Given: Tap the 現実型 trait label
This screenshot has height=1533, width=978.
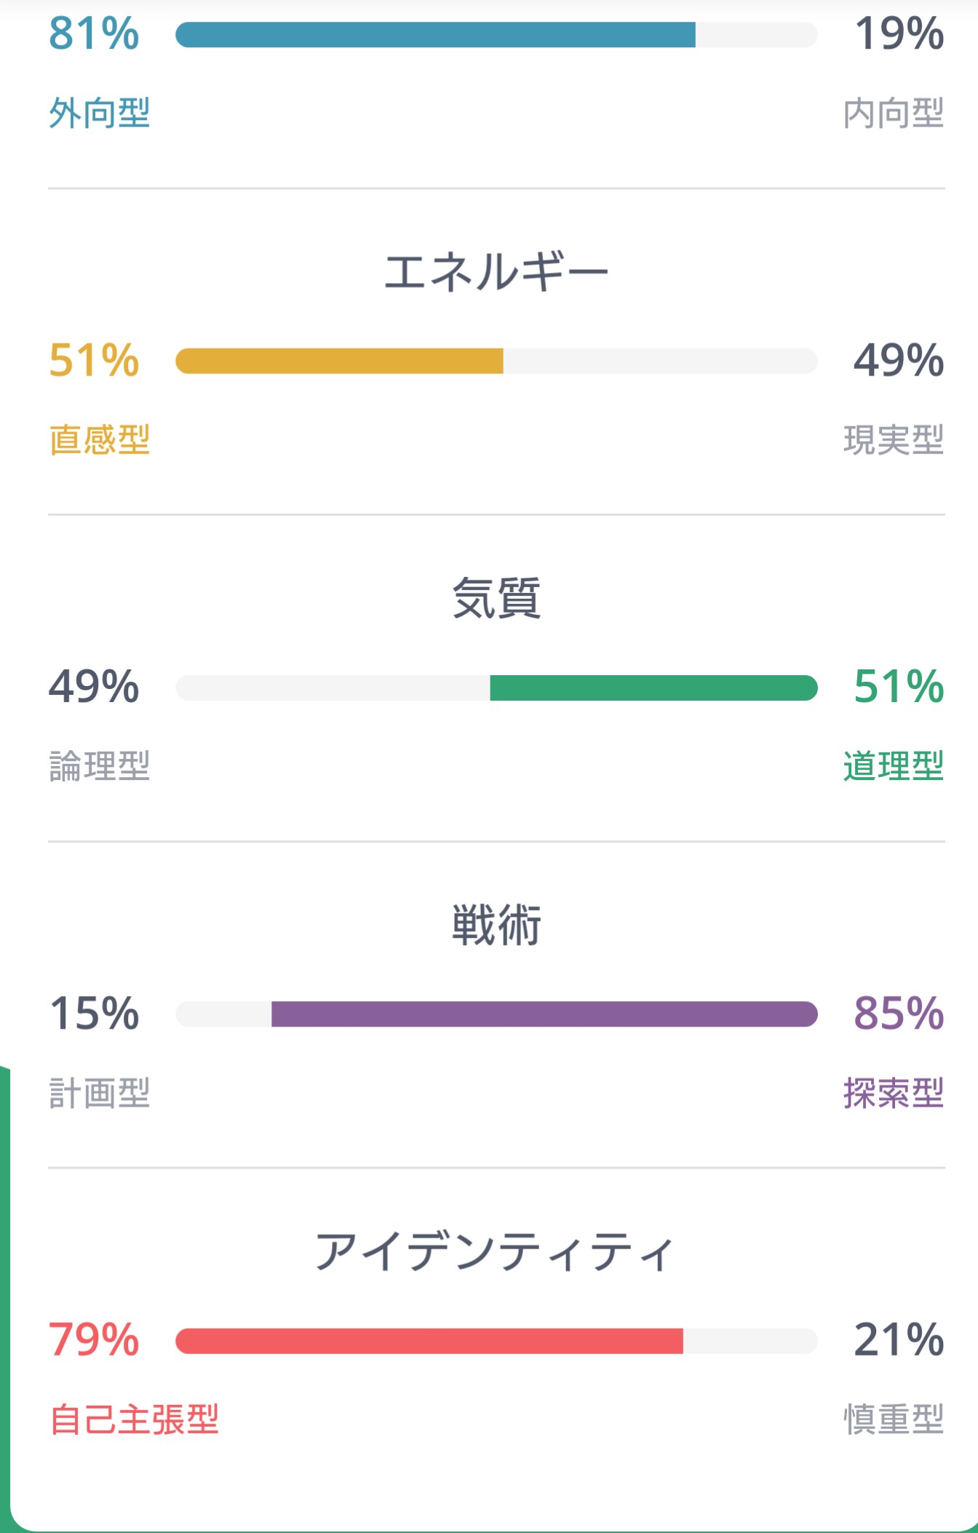Looking at the screenshot, I should (893, 440).
